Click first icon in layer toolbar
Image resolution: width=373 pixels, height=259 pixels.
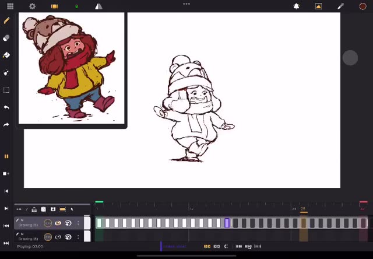[x=19, y=209]
